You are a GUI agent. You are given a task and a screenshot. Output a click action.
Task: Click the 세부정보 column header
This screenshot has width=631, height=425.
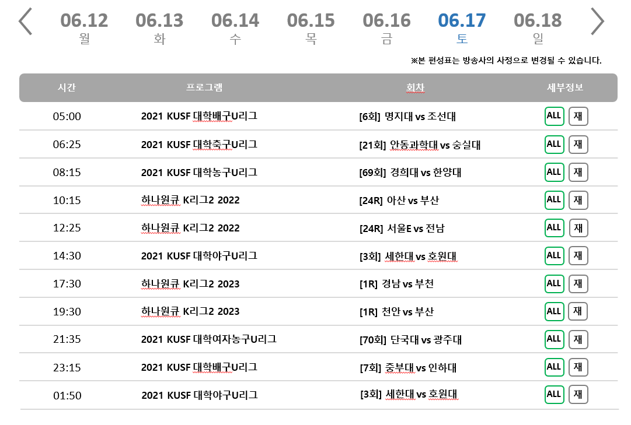click(x=564, y=88)
